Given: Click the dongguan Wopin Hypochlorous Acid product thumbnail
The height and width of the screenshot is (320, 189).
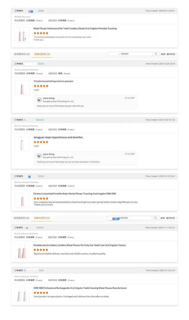Looking at the screenshot, I should pyautogui.click(x=22, y=144).
